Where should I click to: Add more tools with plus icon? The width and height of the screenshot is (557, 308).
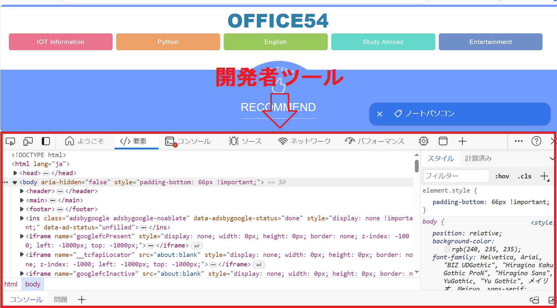pos(462,141)
